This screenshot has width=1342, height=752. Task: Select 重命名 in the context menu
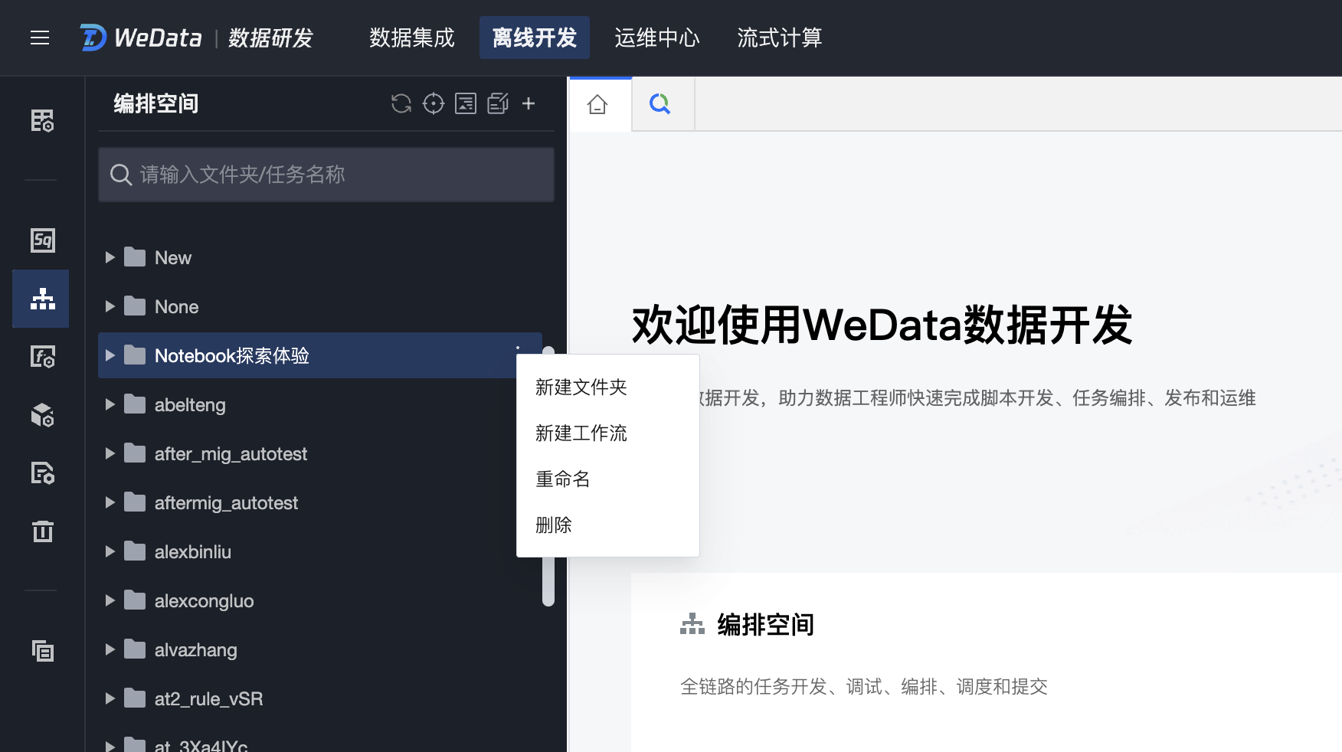(x=608, y=479)
